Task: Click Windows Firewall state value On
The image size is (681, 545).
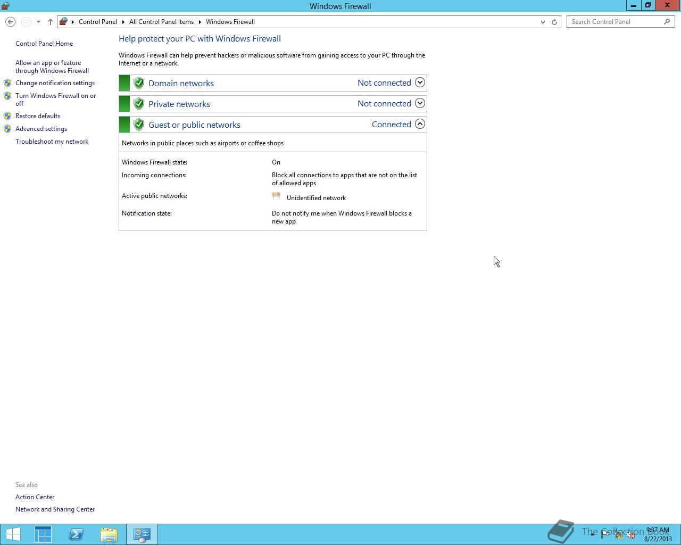Action: pos(276,162)
